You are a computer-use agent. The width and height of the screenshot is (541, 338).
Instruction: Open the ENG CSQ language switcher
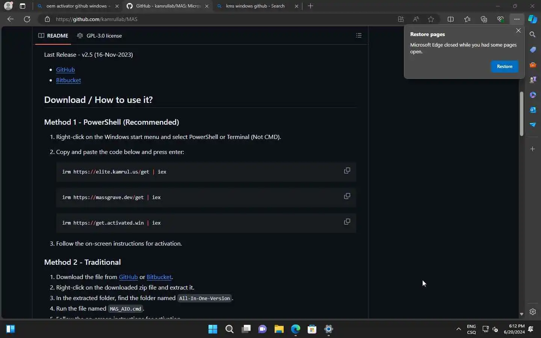[x=471, y=329]
